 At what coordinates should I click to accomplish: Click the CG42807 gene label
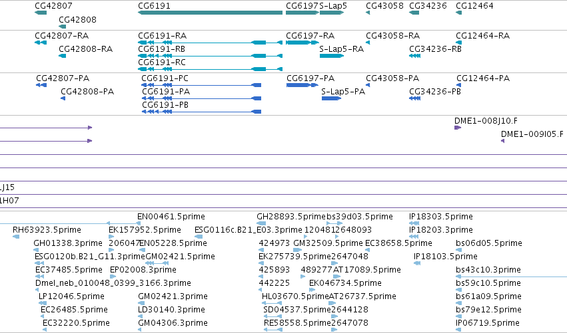[53, 6]
